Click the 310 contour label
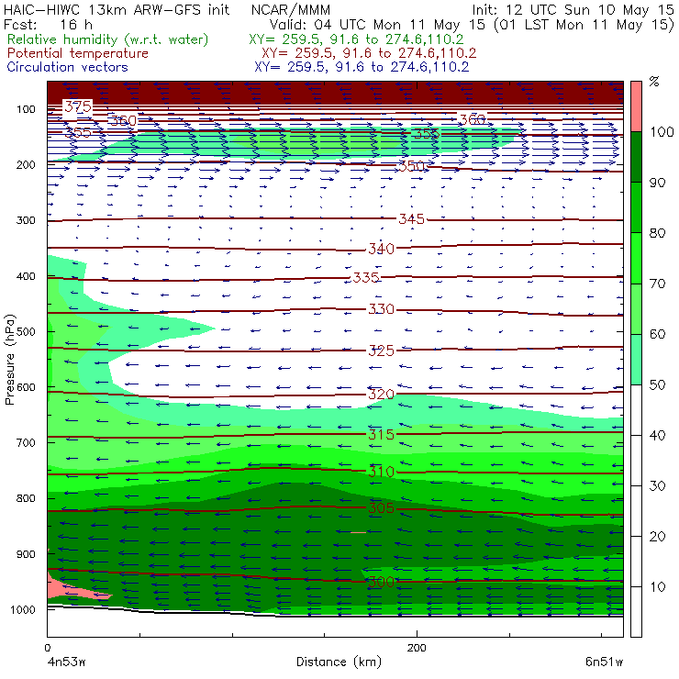The width and height of the screenshot is (679, 679). (381, 471)
